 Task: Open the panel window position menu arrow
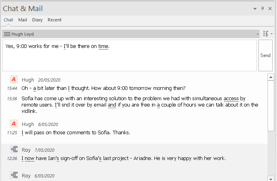(255, 9)
